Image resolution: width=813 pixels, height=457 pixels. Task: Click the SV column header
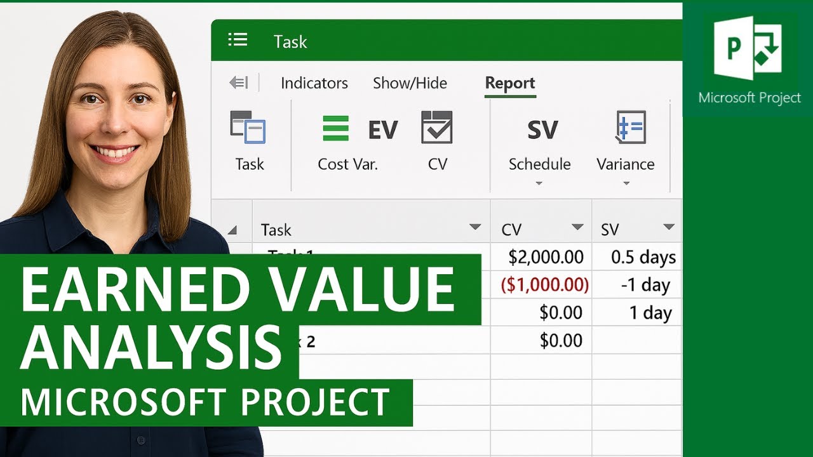pyautogui.click(x=637, y=222)
